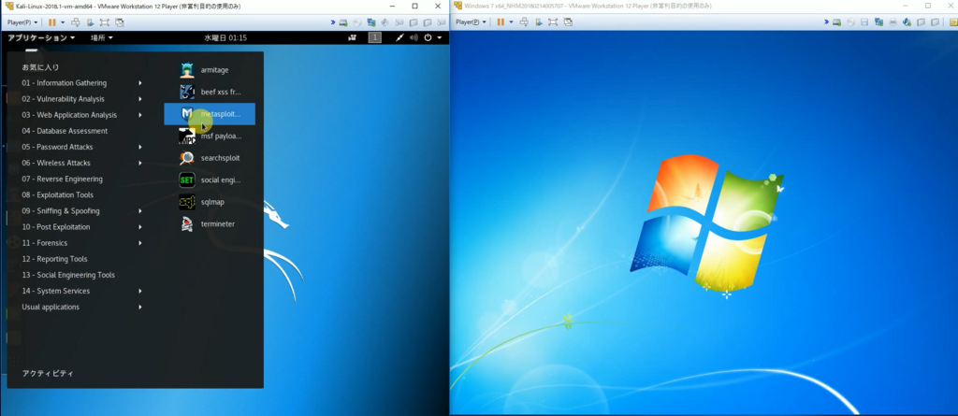Viewport: 958px width, 416px height.
Task: Expand 14 - System Services submenu
Action: [x=82, y=291]
